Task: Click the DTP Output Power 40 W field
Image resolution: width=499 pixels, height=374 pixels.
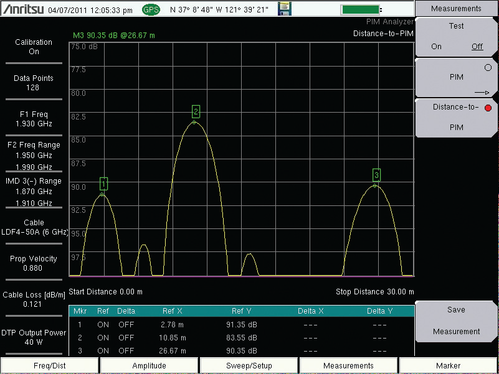Action: pos(34,337)
